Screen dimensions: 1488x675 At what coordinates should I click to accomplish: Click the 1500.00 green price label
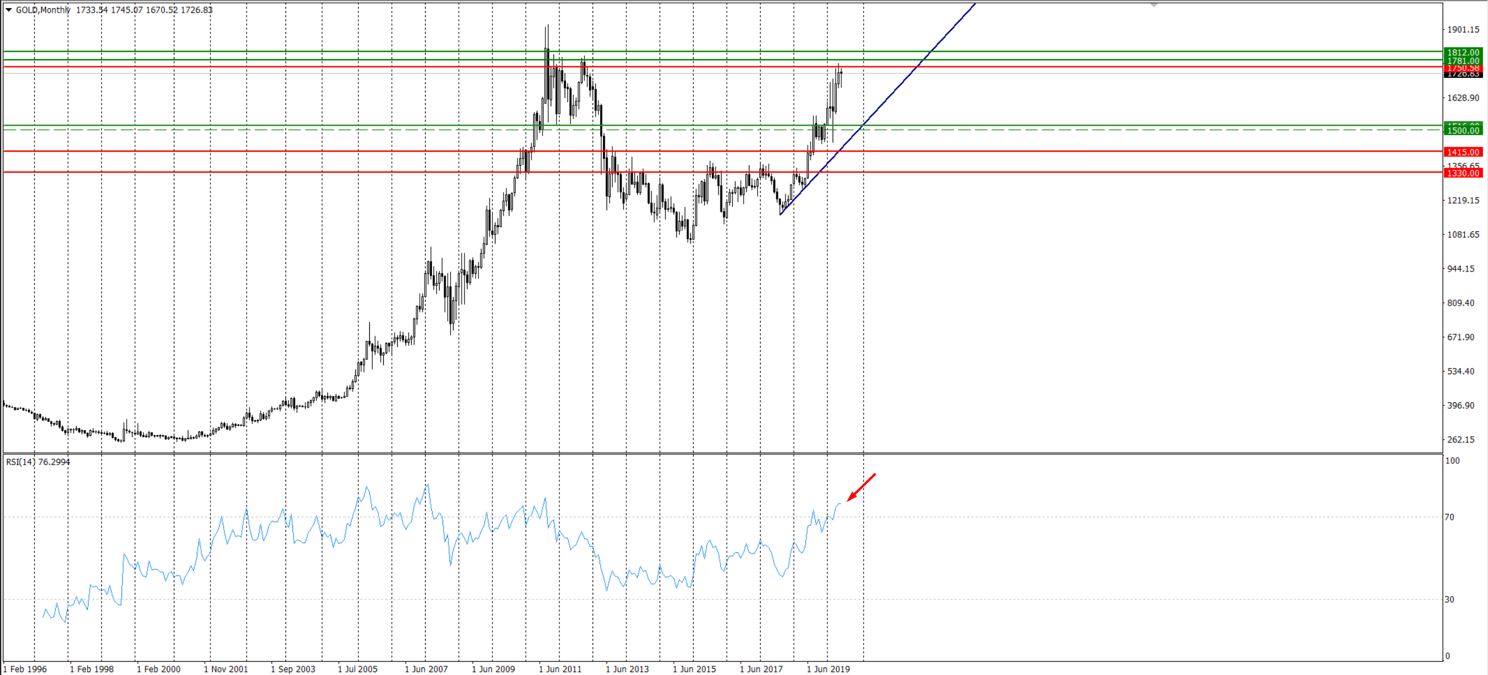point(1462,131)
